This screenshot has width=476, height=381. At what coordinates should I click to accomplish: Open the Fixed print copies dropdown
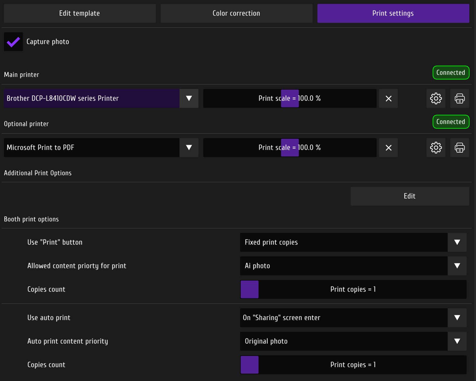coord(457,242)
